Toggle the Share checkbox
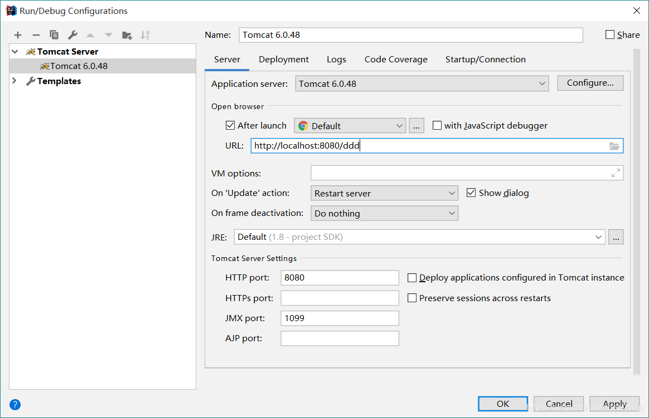Image resolution: width=649 pixels, height=418 pixels. click(x=609, y=35)
